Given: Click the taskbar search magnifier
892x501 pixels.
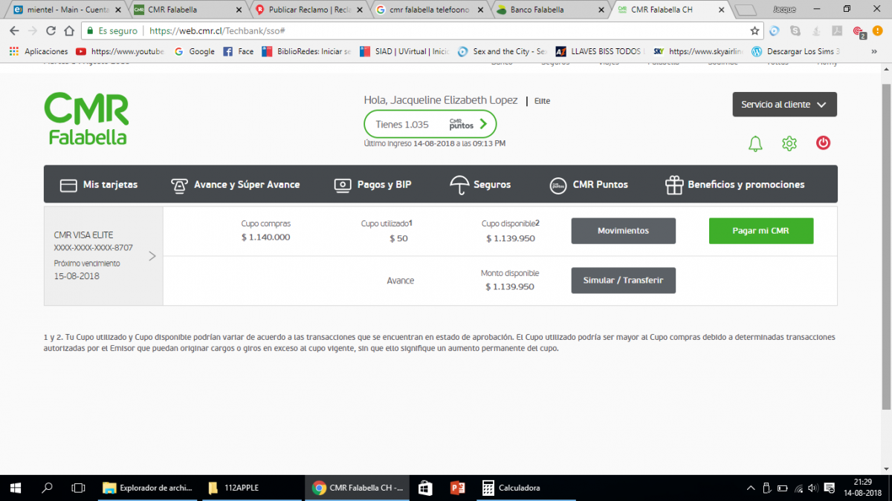Looking at the screenshot, I should point(47,488).
